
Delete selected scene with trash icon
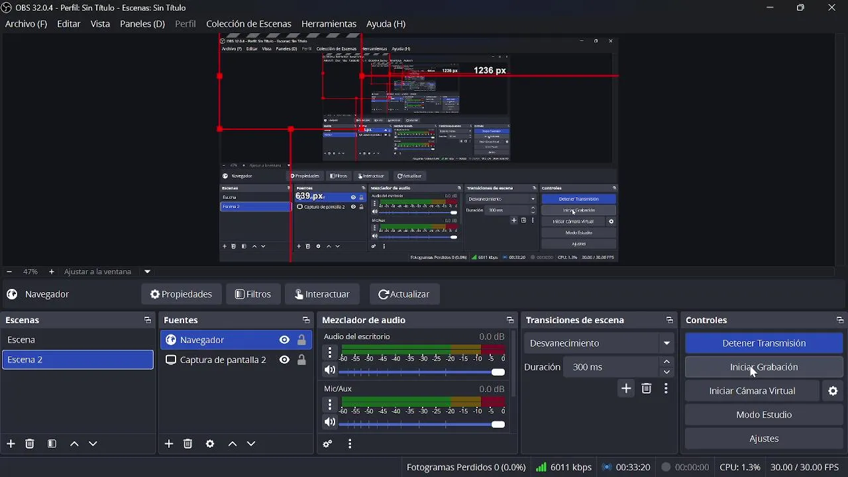click(30, 444)
